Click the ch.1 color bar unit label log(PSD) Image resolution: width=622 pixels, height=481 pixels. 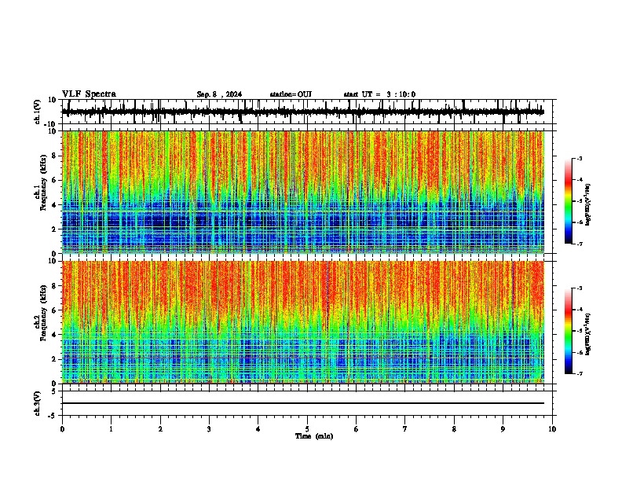pyautogui.click(x=588, y=205)
